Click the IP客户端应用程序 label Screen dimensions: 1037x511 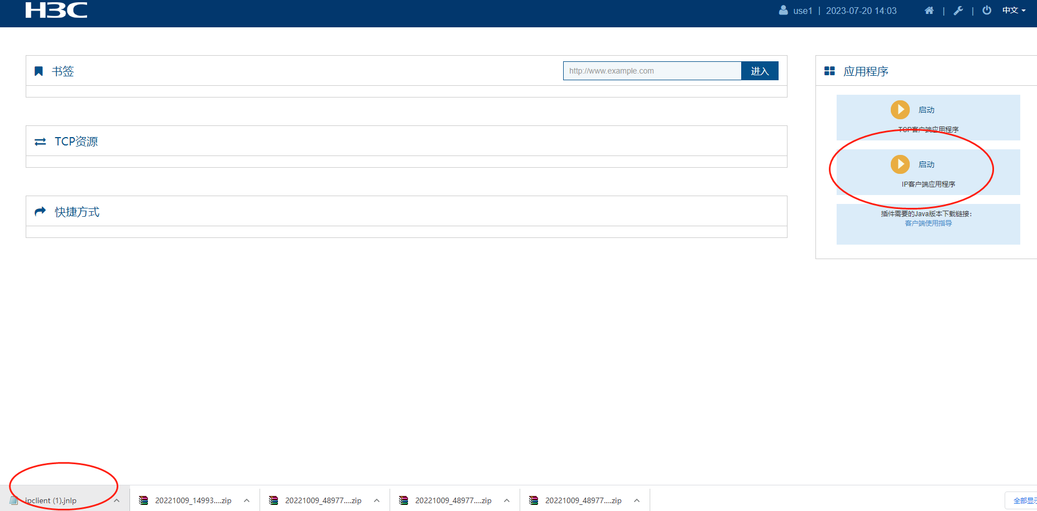pyautogui.click(x=928, y=184)
